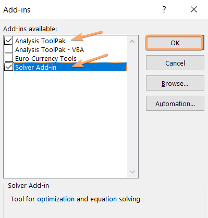208x218 pixels.
Task: Open the Automation... servers dialog
Action: tap(175, 104)
